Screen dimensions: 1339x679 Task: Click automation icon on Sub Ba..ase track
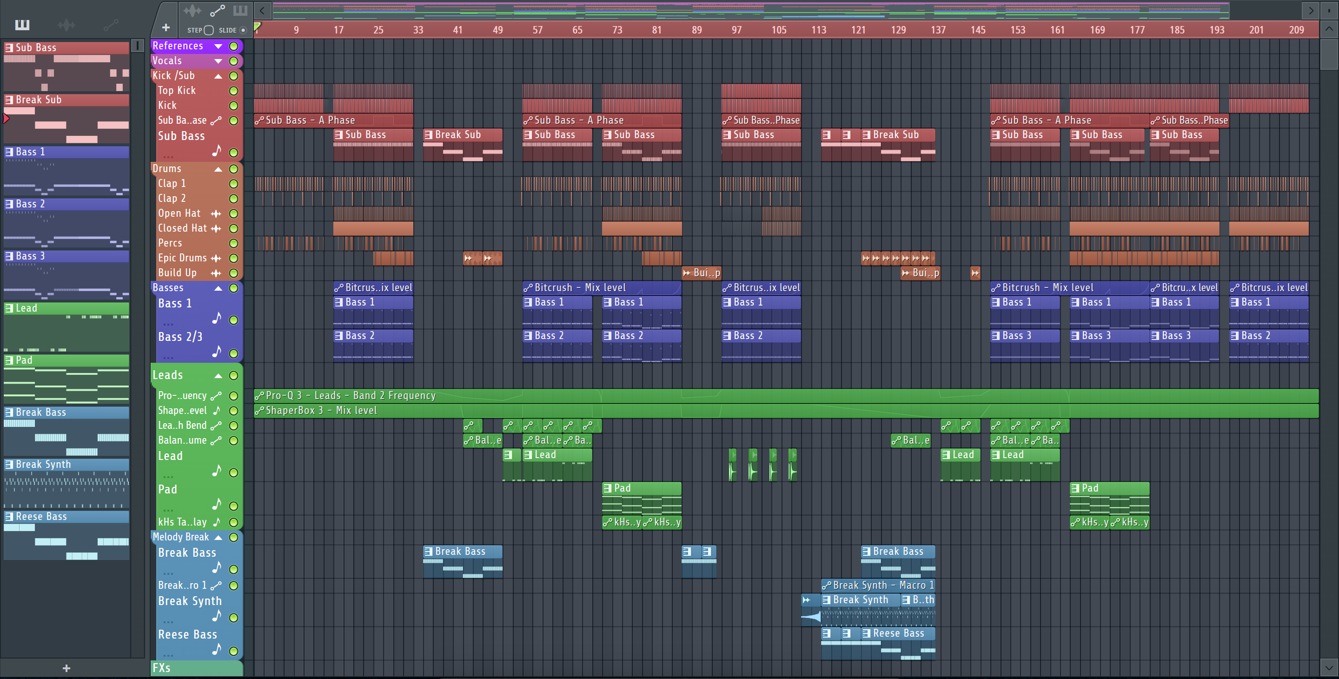point(216,120)
